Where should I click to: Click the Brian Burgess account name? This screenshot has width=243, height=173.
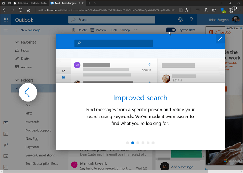[x=219, y=20]
